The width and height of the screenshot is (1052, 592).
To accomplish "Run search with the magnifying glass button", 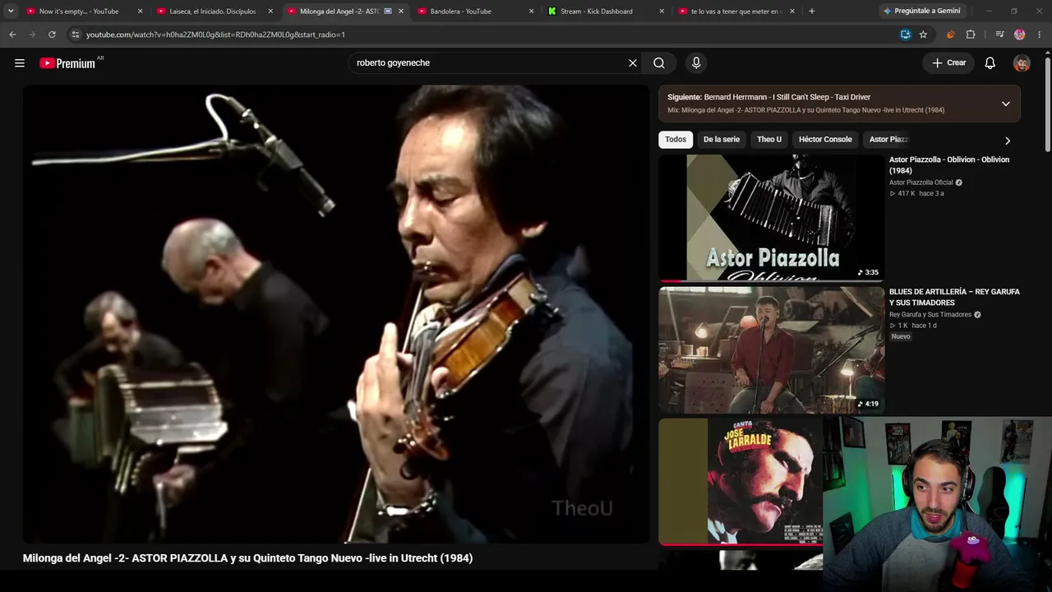I will (659, 63).
